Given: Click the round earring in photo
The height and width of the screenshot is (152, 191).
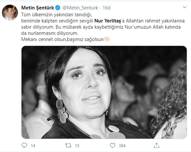Looking at the screenshot, I should pyautogui.click(x=62, y=111).
